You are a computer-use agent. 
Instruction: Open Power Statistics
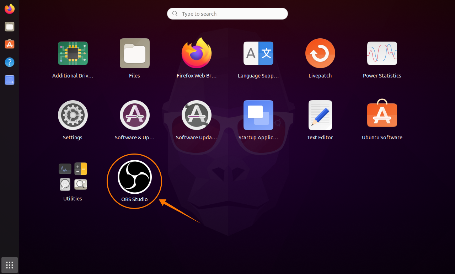[382, 53]
